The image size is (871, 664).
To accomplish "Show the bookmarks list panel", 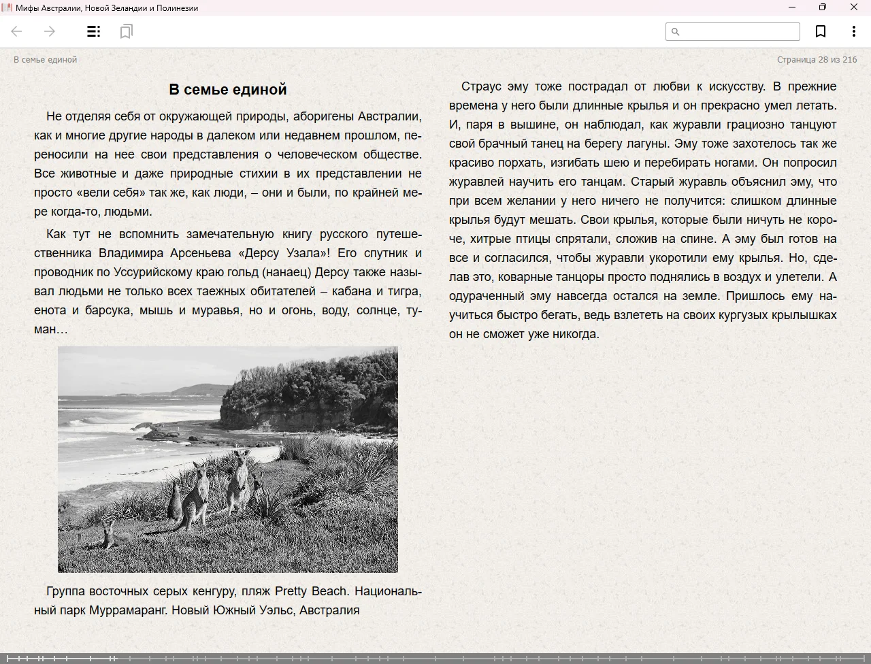I will pos(126,31).
